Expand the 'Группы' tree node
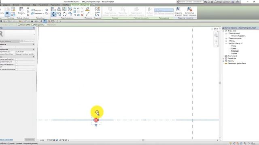The height and width of the screenshot is (145, 259). (223, 61)
